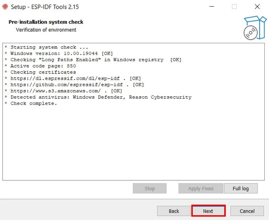Screen dimensions: 269x221
Task: Click the greyed-out Apply Fixes button
Action: pyautogui.click(x=201, y=188)
